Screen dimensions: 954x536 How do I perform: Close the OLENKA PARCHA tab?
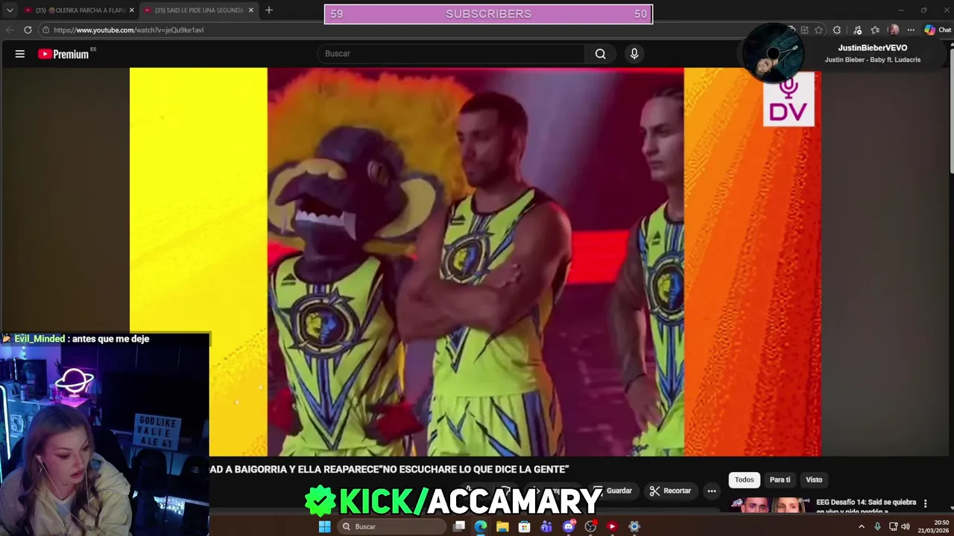pos(132,10)
